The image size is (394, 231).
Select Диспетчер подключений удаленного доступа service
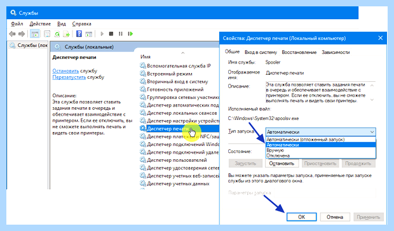click(x=179, y=152)
